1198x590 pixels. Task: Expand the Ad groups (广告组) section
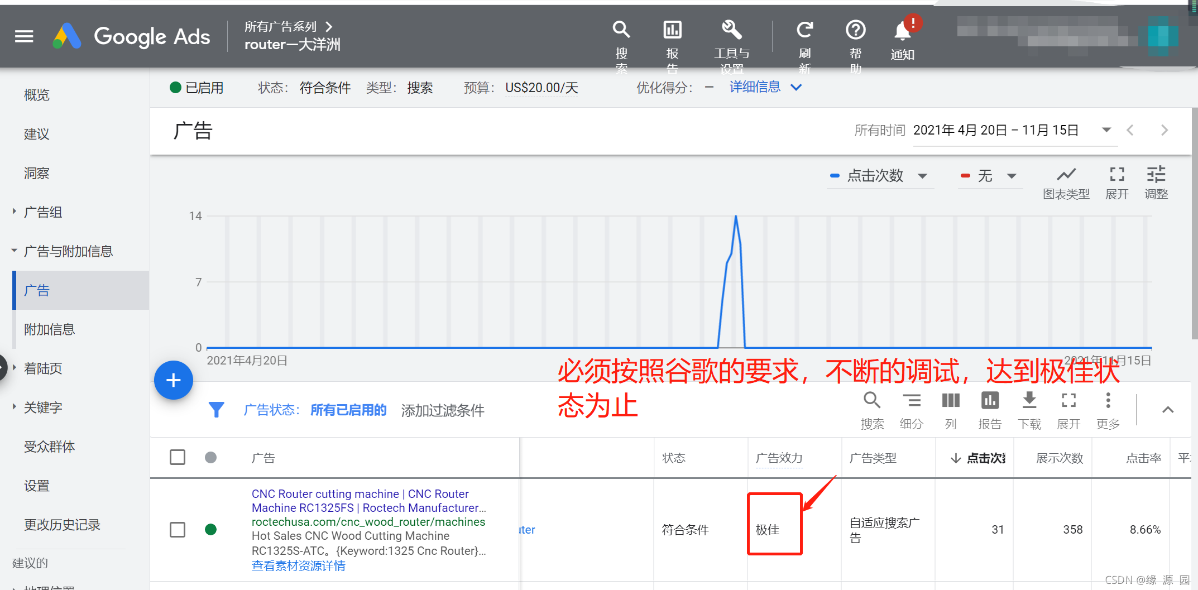pyautogui.click(x=15, y=212)
